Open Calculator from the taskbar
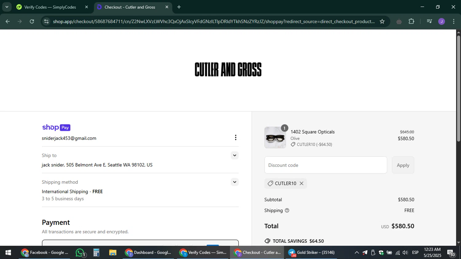Screen dimensions: 461x259 point(96,253)
